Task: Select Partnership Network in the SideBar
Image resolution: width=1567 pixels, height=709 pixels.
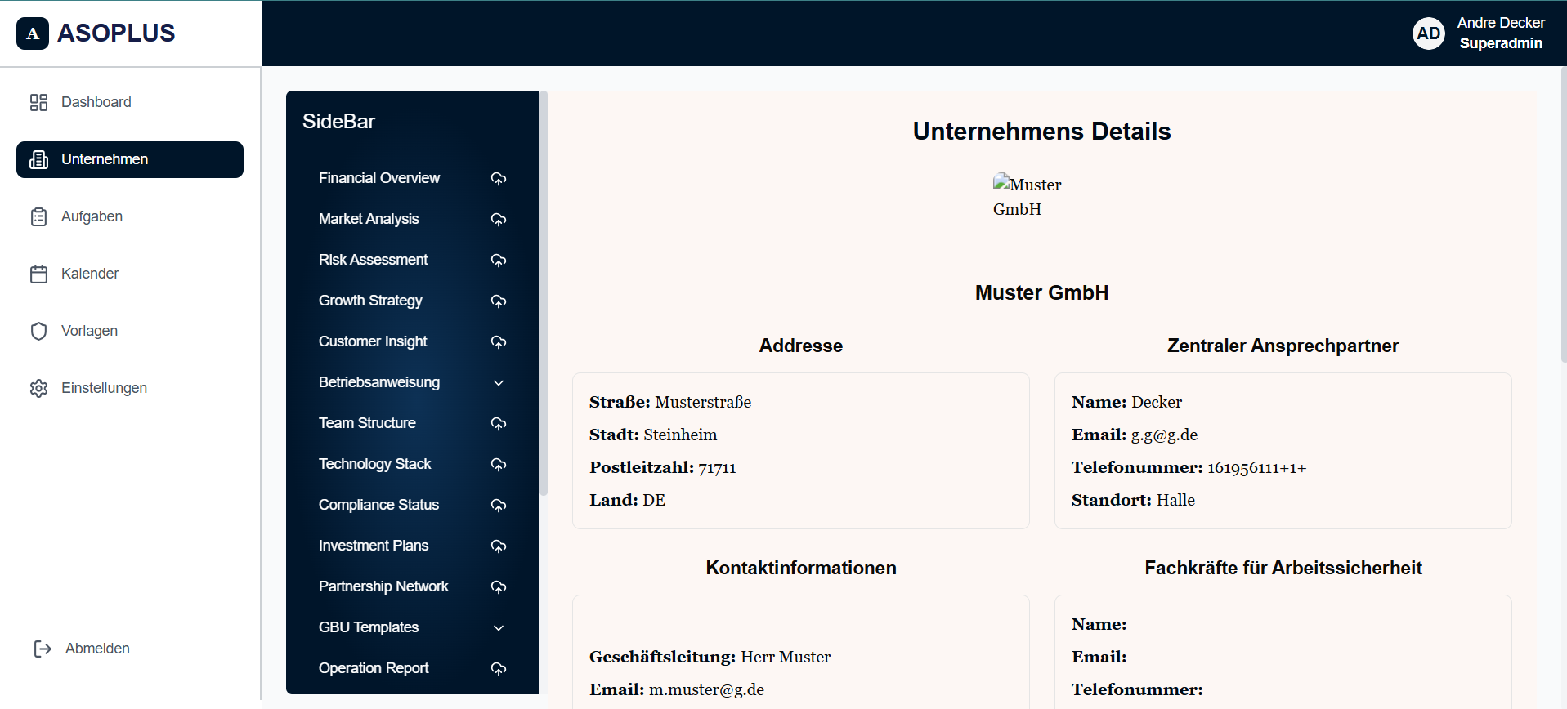Action: pyautogui.click(x=383, y=586)
